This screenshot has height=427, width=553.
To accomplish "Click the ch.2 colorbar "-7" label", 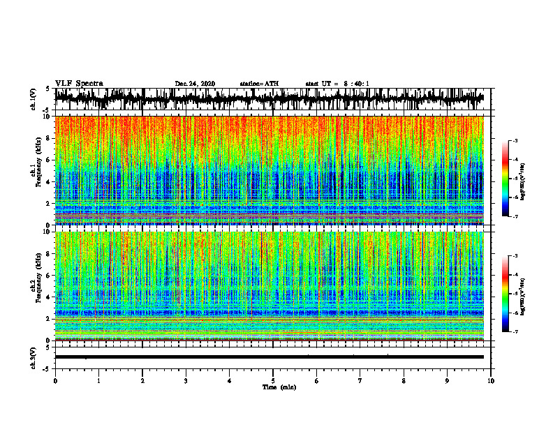I will click(x=515, y=331).
